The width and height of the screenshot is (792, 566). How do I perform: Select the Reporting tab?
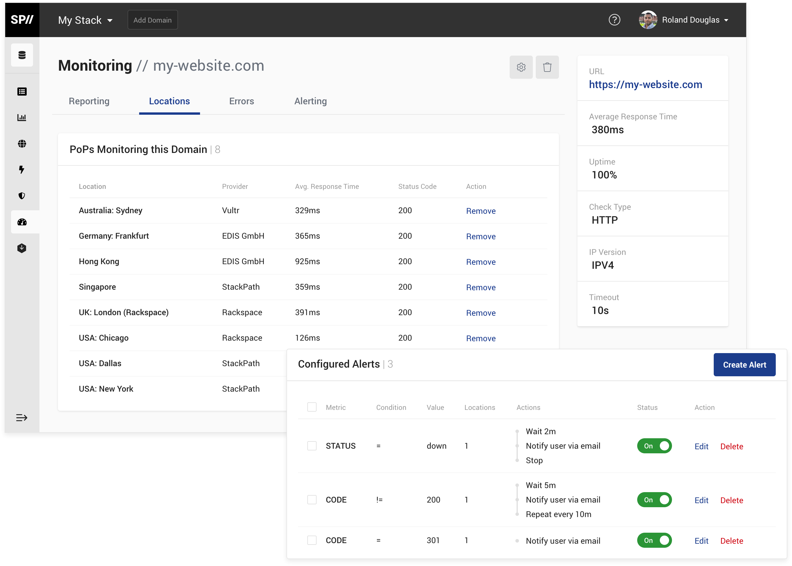tap(89, 101)
